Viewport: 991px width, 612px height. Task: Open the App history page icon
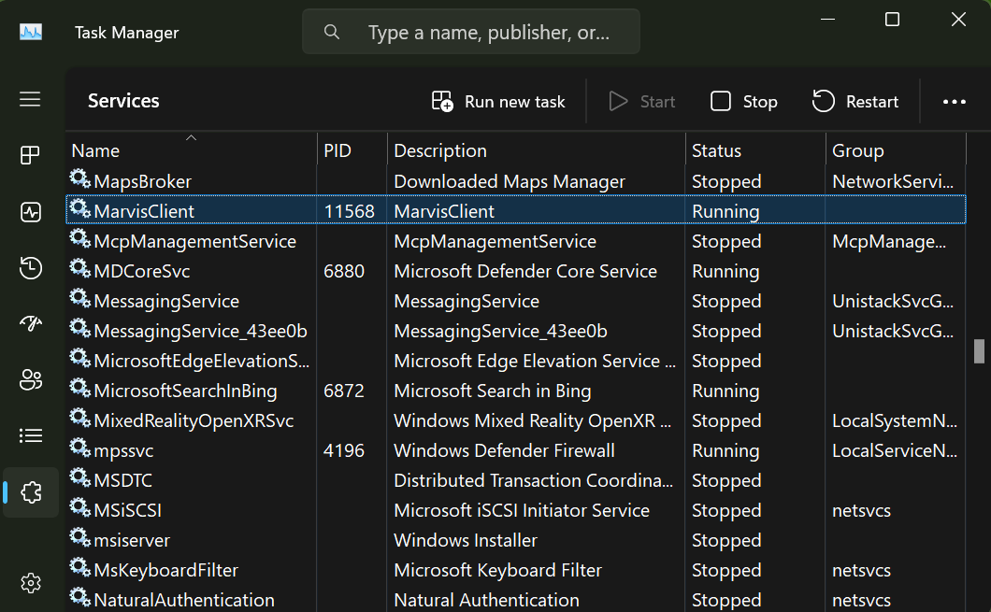[30, 268]
